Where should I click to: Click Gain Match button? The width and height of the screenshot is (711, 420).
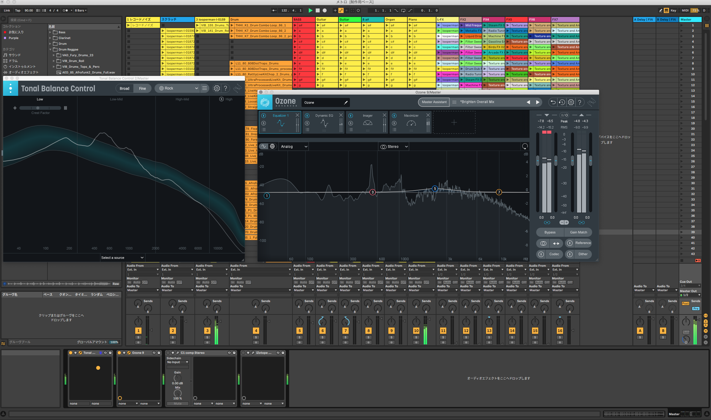[578, 232]
